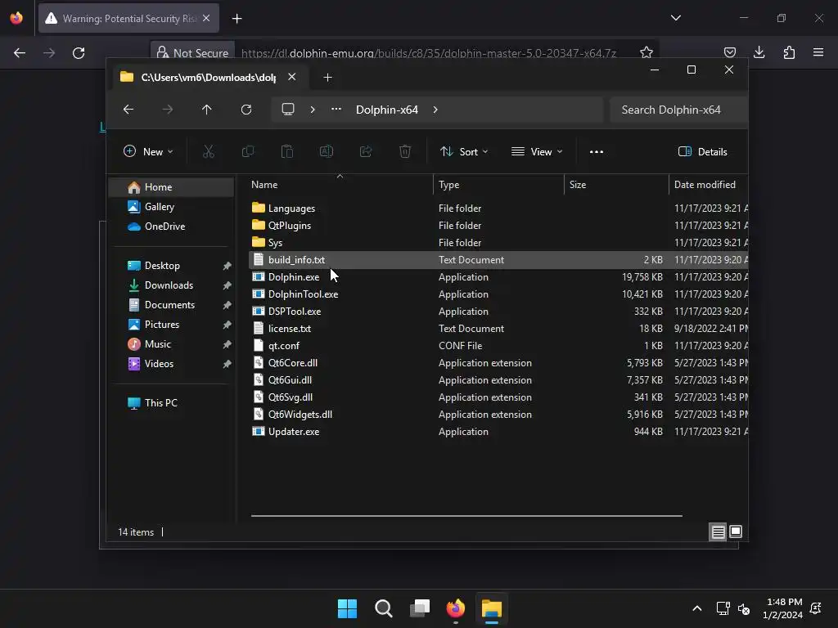The height and width of the screenshot is (628, 838).
Task: Click the Search Dolphin-x64 field
Action: [678, 110]
